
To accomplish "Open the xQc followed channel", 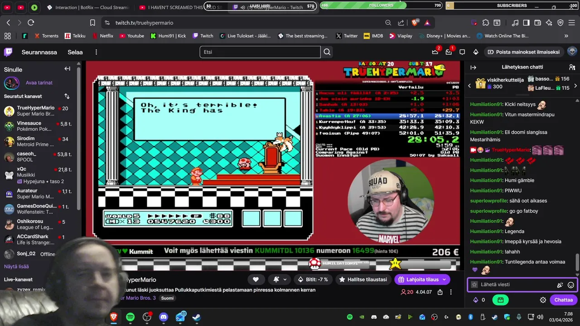I will [38, 175].
